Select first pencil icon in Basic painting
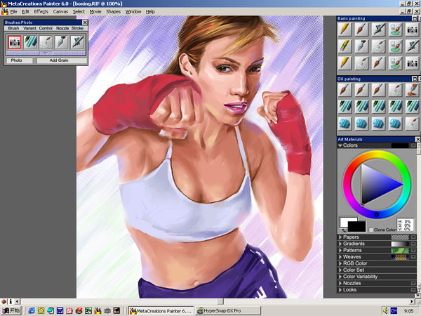Image resolution: width=421 pixels, height=316 pixels. pyautogui.click(x=345, y=29)
